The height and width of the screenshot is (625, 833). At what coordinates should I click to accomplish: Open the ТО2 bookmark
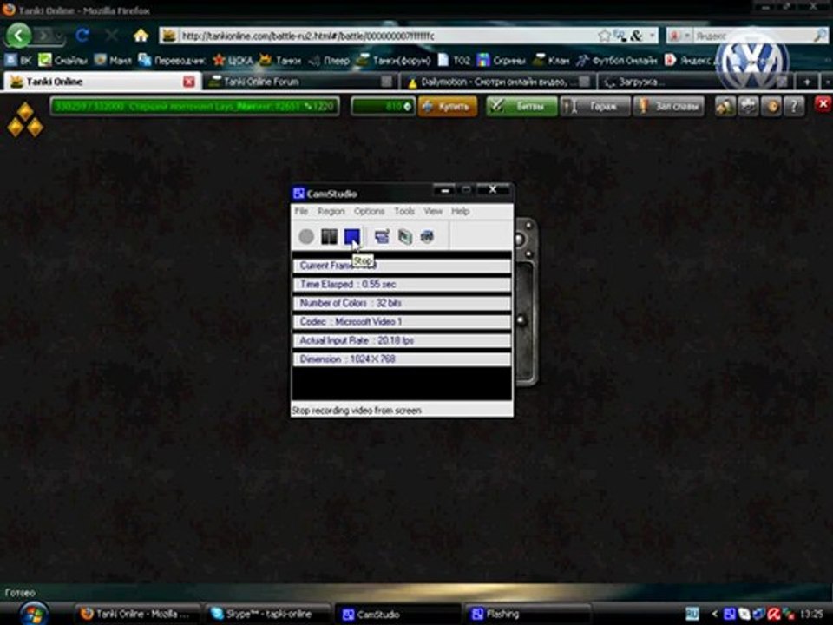click(x=454, y=60)
